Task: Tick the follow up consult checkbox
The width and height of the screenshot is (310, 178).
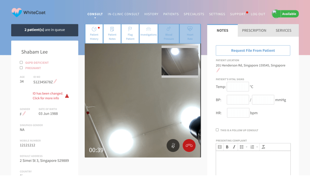Action: (x=217, y=130)
